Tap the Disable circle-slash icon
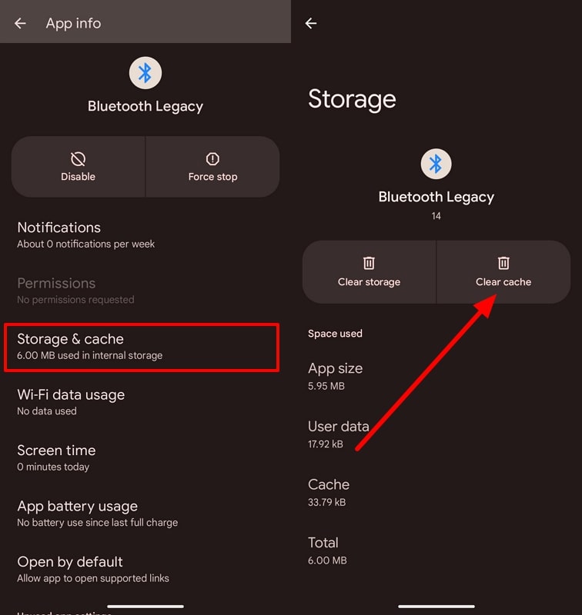The image size is (582, 615). [78, 158]
